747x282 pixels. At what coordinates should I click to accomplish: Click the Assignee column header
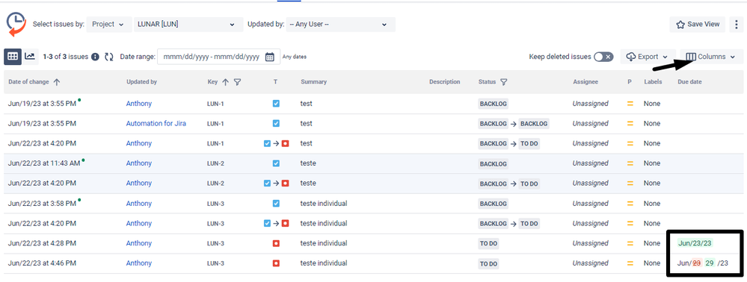pos(585,82)
